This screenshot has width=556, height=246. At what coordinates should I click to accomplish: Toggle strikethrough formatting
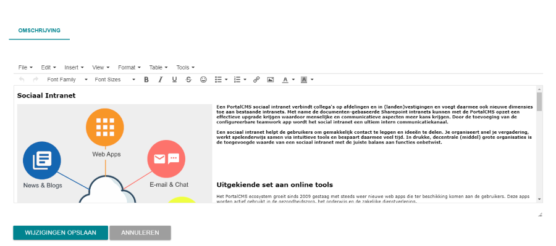tap(188, 80)
